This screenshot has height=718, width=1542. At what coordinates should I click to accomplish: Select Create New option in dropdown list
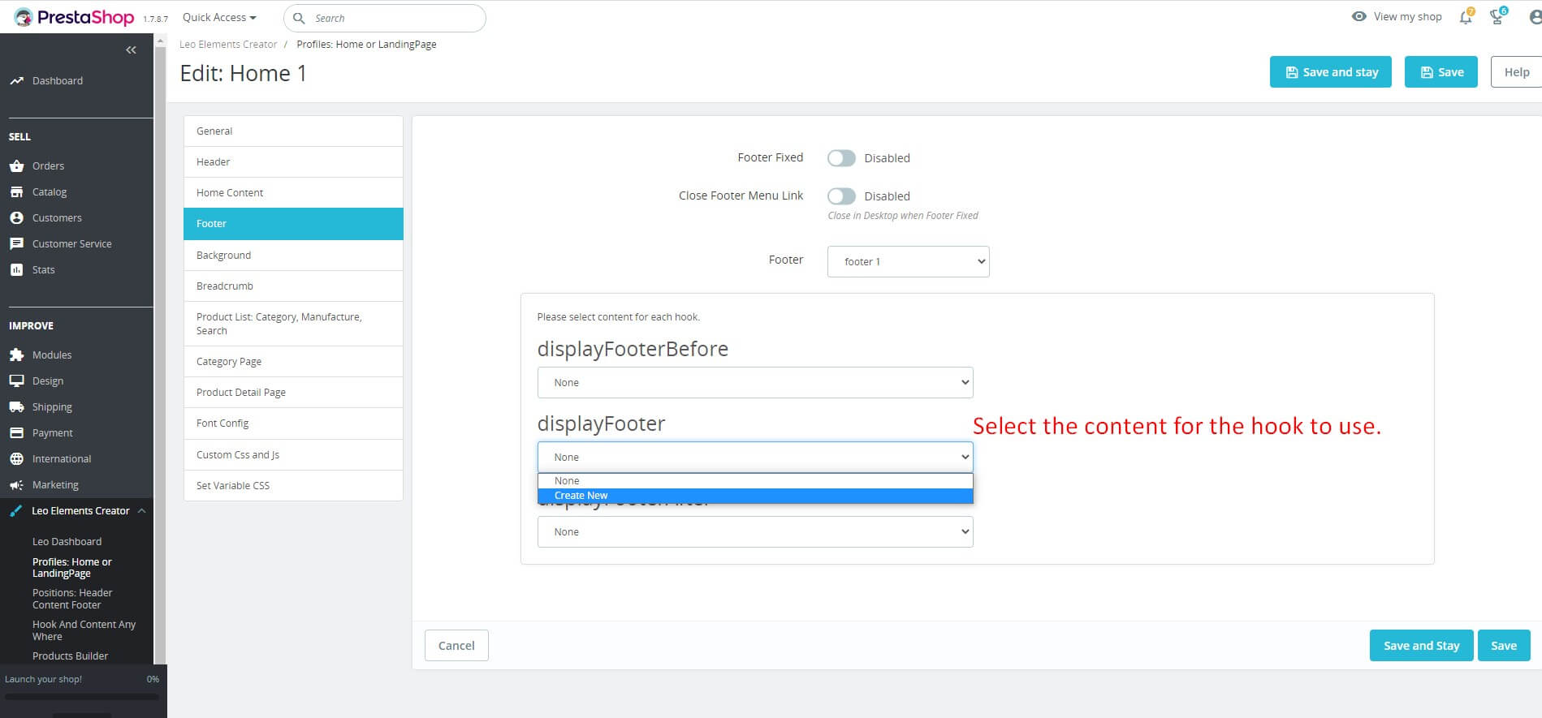[x=755, y=496]
